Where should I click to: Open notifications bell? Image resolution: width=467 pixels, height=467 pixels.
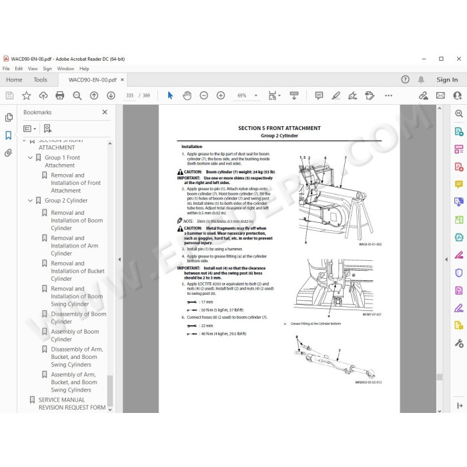click(421, 79)
